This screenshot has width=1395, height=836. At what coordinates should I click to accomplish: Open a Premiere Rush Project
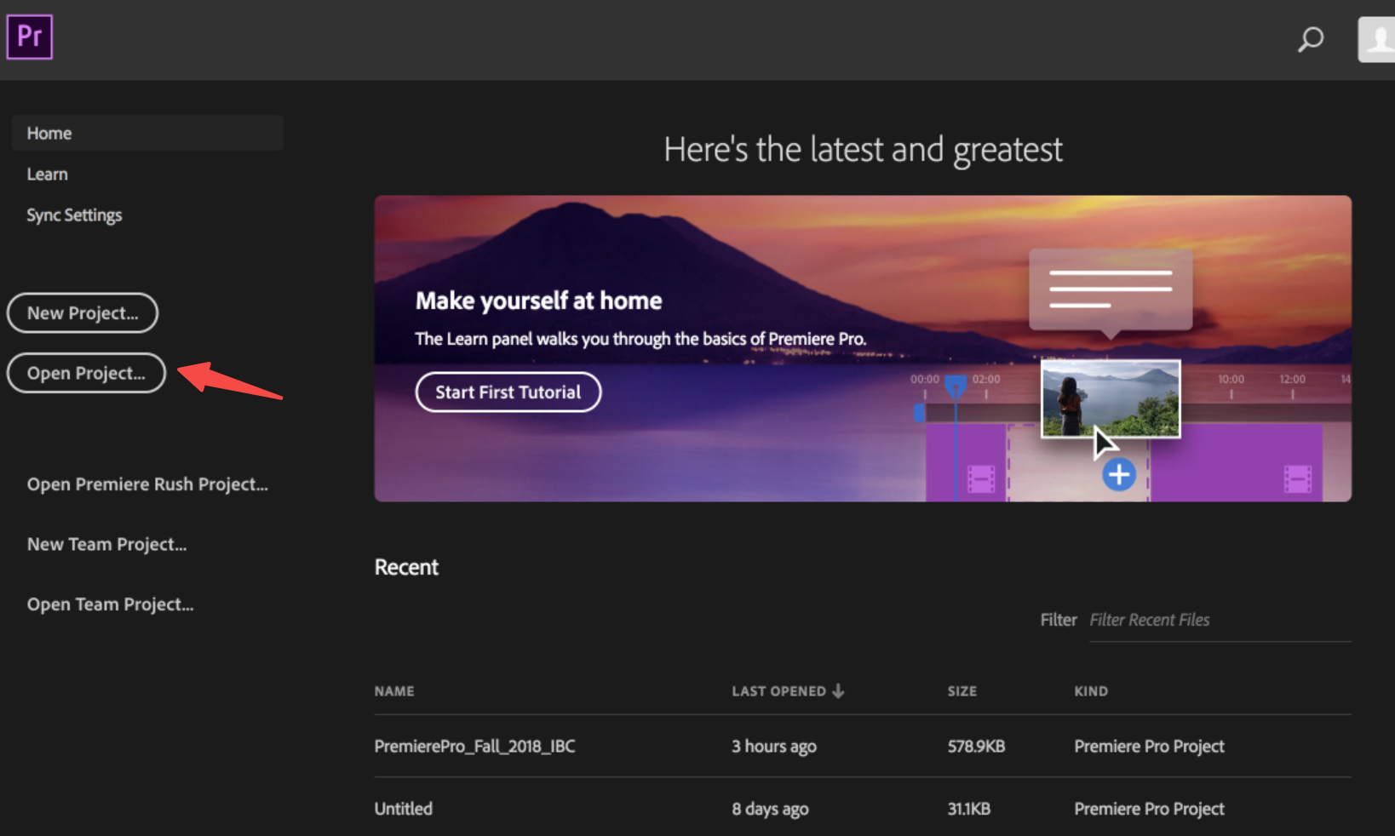(x=146, y=484)
